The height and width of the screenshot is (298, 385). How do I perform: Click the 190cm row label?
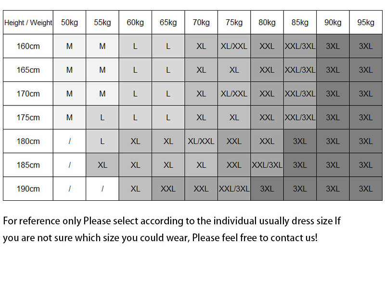pyautogui.click(x=28, y=189)
